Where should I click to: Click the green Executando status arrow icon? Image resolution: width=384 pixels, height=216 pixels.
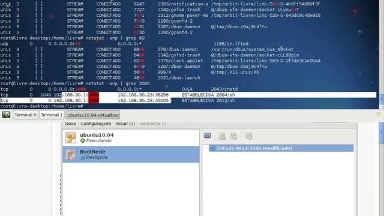click(x=82, y=140)
